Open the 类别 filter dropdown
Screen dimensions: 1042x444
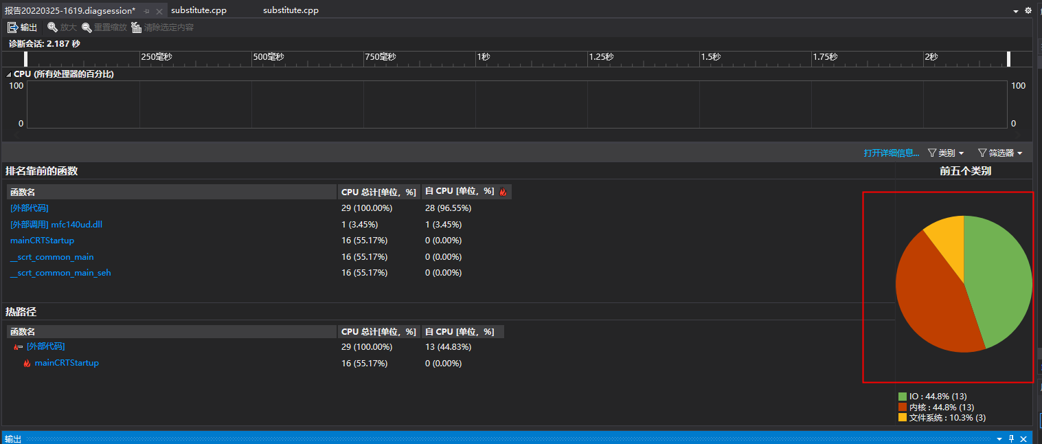pyautogui.click(x=946, y=153)
